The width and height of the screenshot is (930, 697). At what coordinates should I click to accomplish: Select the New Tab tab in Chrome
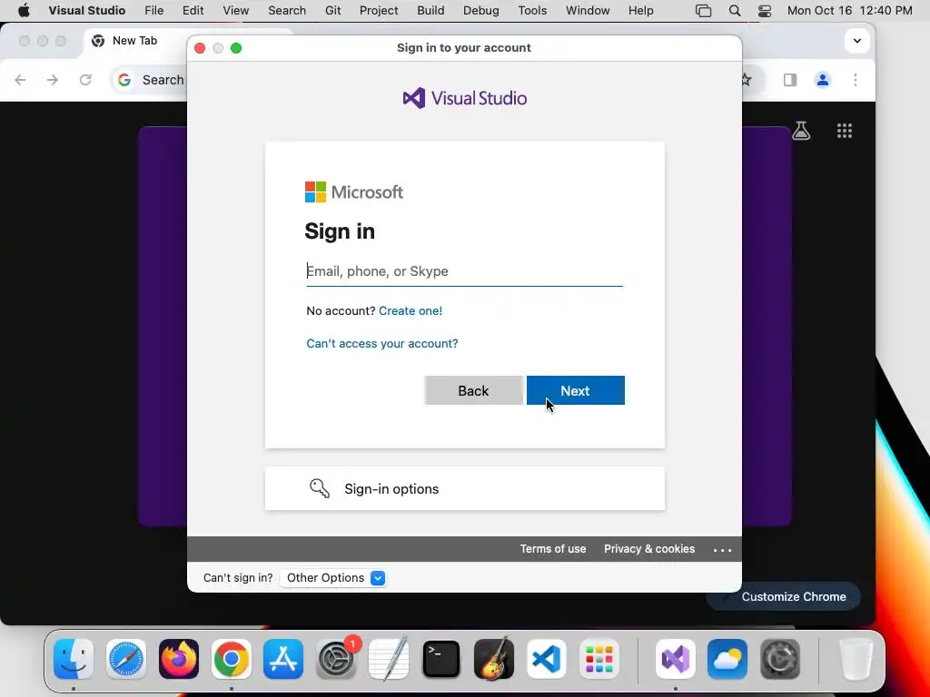point(134,41)
